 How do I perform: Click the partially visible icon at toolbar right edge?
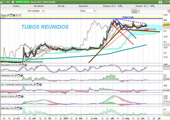pyautogui.click(x=169, y=11)
